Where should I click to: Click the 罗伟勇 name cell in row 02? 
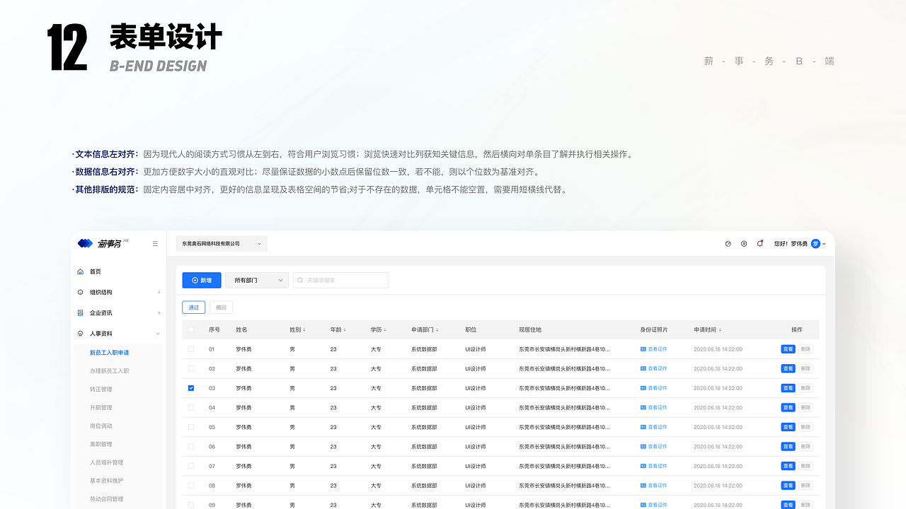pos(243,368)
